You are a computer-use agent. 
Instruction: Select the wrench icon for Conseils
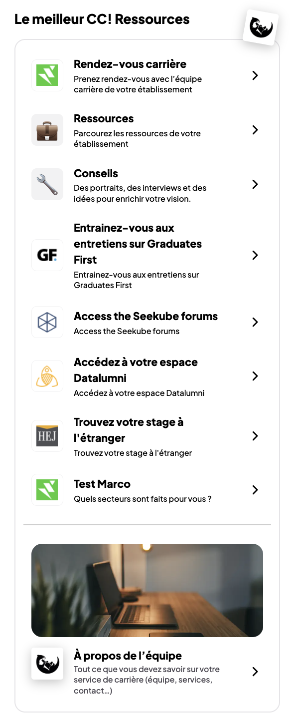(47, 184)
